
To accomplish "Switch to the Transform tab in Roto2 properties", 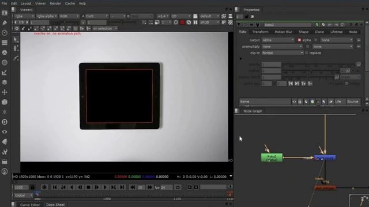I will click(260, 32).
